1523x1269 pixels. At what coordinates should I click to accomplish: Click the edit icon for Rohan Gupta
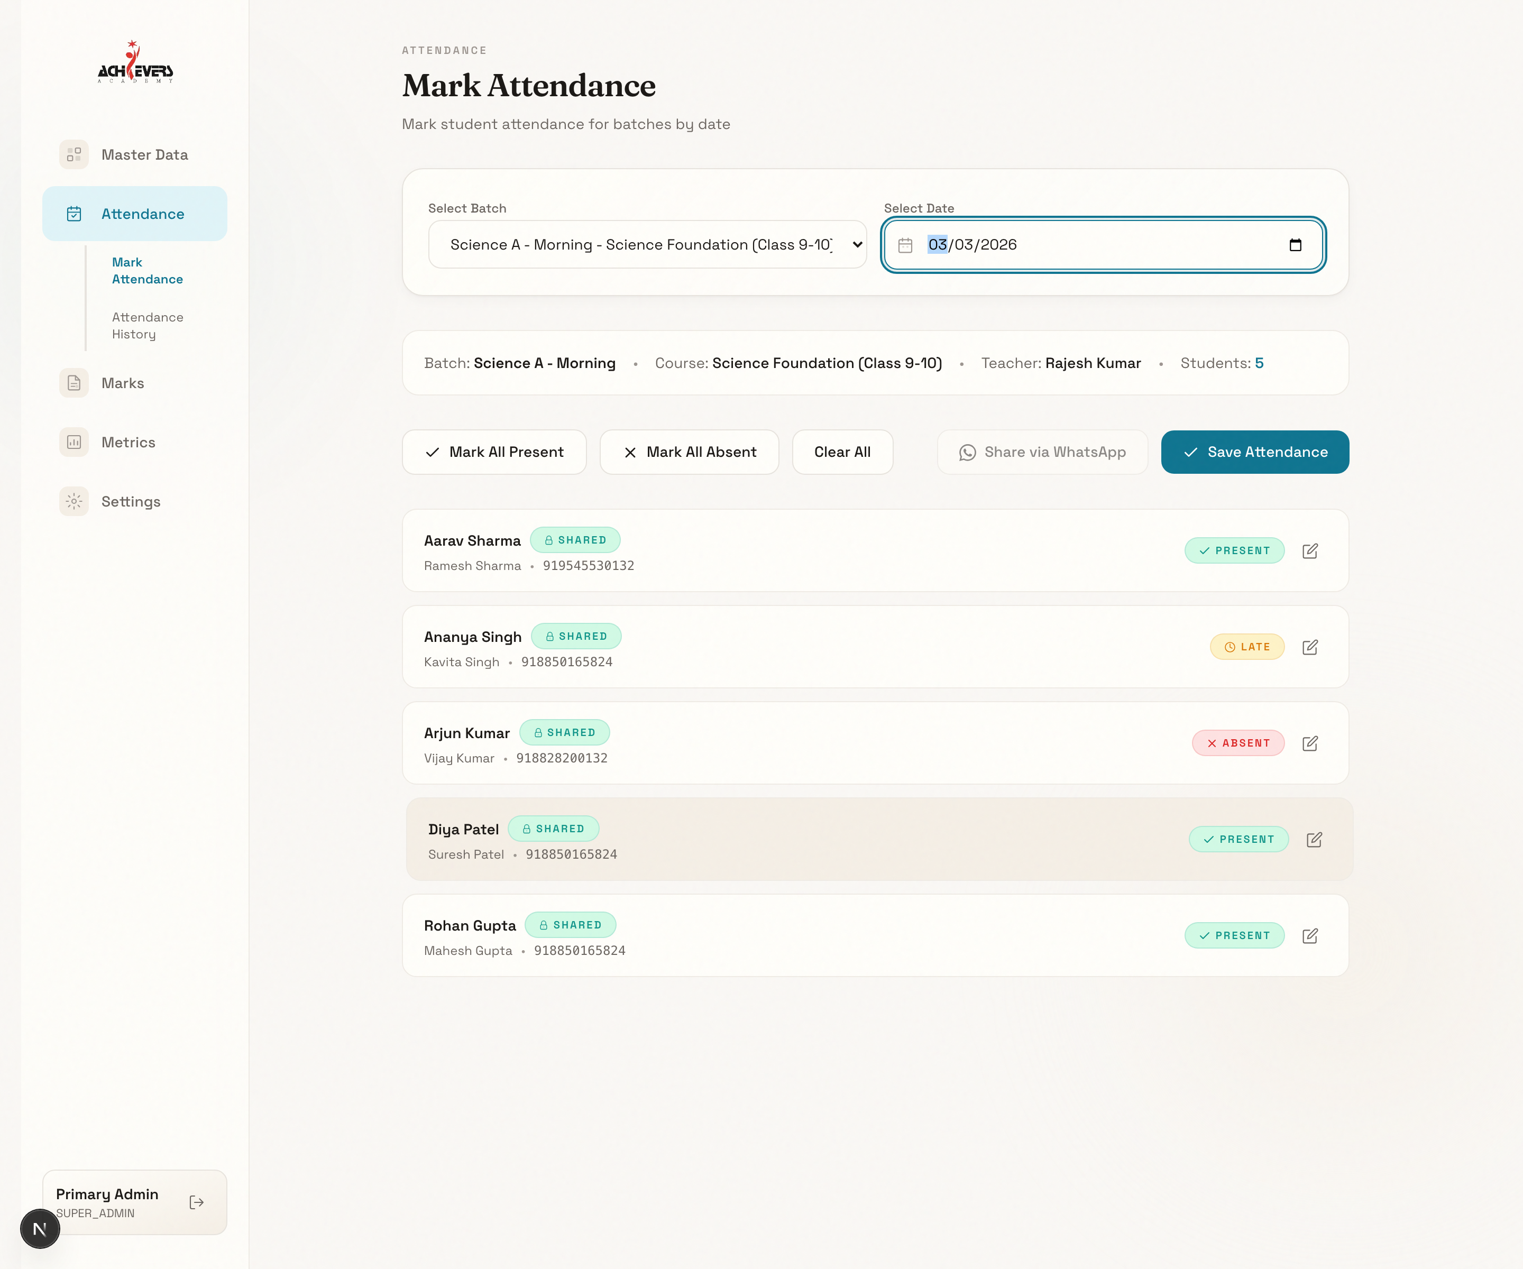[x=1310, y=935]
